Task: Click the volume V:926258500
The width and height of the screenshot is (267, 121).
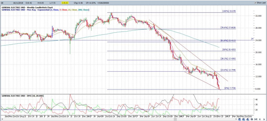Action: pyautogui.click(x=103, y=3)
